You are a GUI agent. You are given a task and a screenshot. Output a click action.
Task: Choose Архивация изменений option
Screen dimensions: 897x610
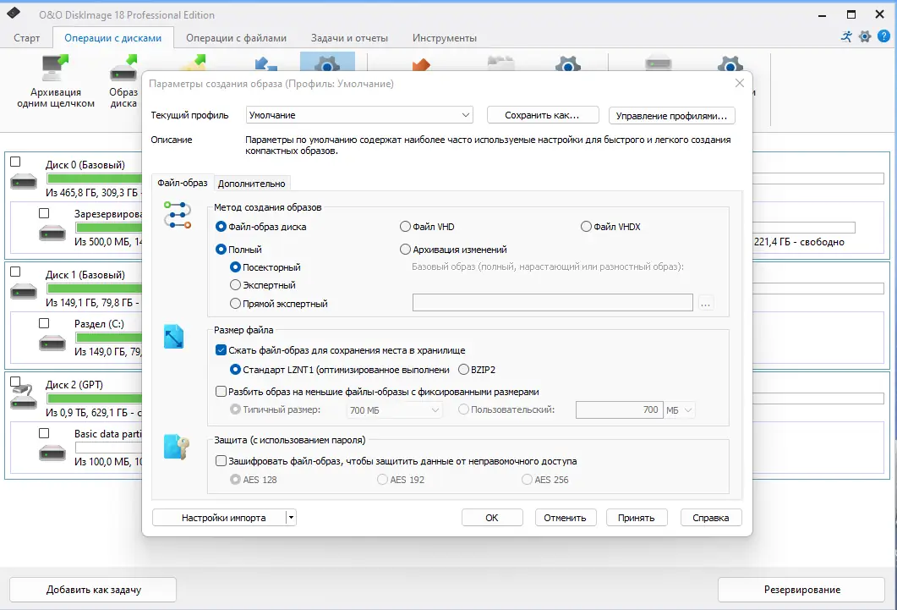coord(405,250)
